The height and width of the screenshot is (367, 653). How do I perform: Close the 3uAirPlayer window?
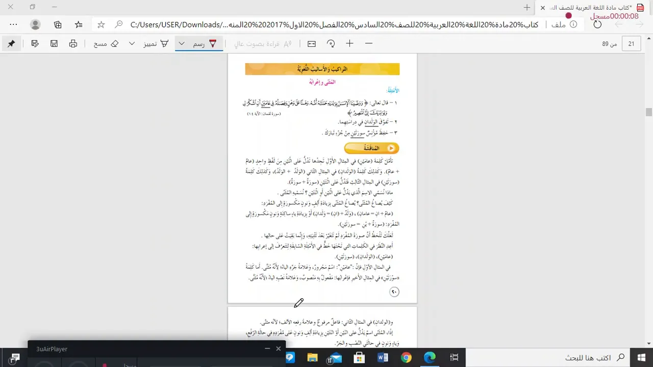pos(278,349)
